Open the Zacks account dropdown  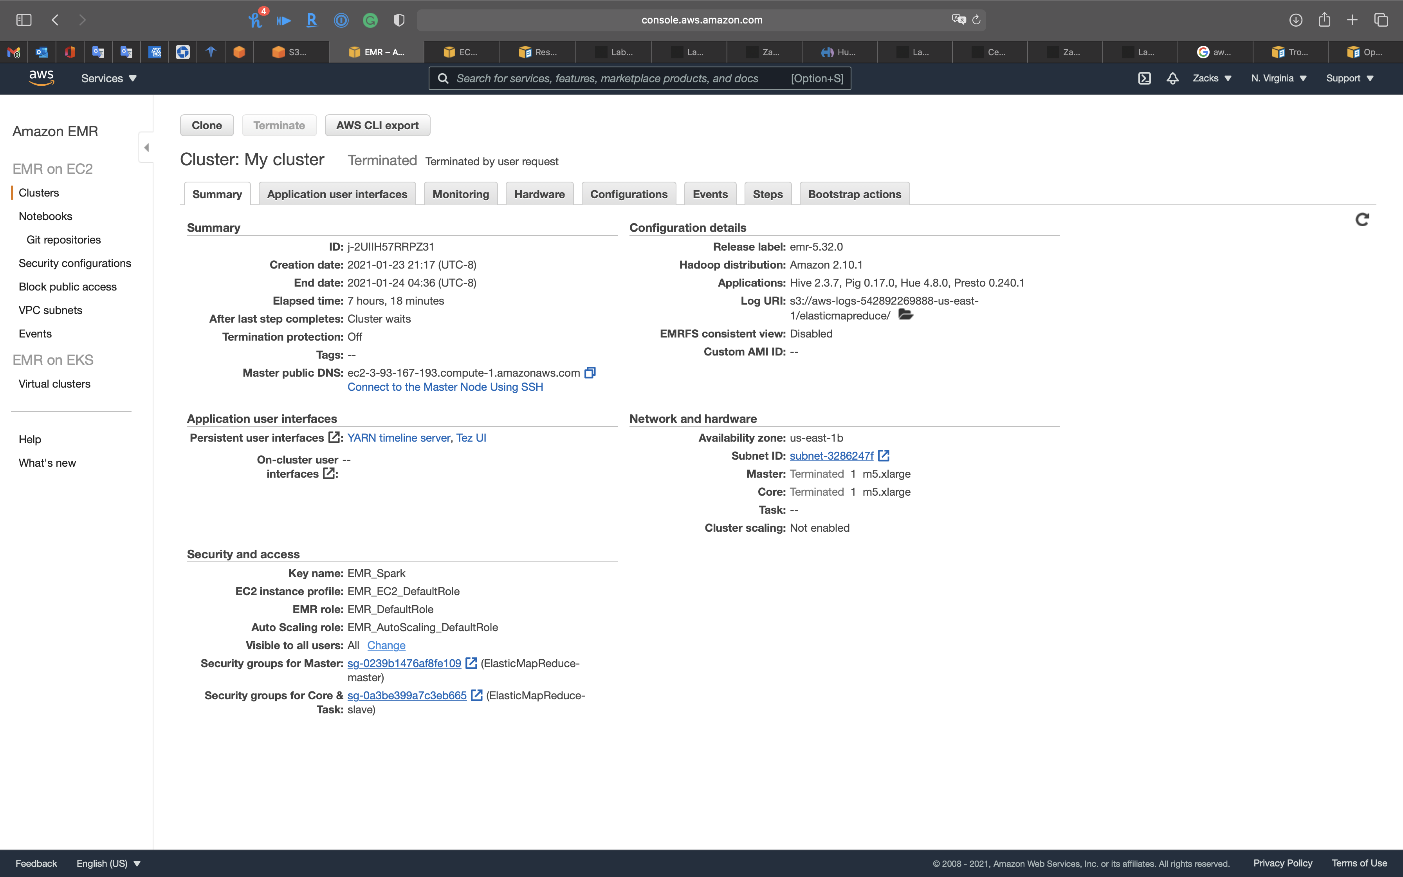coord(1211,78)
